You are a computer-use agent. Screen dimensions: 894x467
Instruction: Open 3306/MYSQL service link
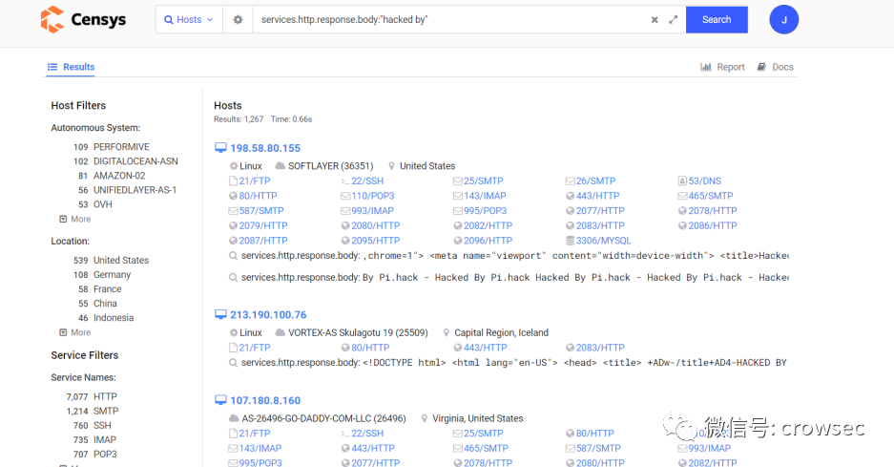(x=603, y=241)
